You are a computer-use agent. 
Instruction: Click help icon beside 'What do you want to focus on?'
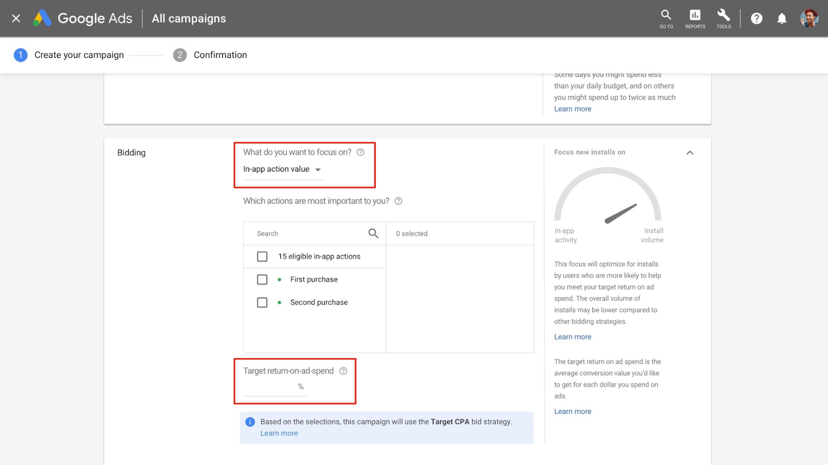click(360, 152)
